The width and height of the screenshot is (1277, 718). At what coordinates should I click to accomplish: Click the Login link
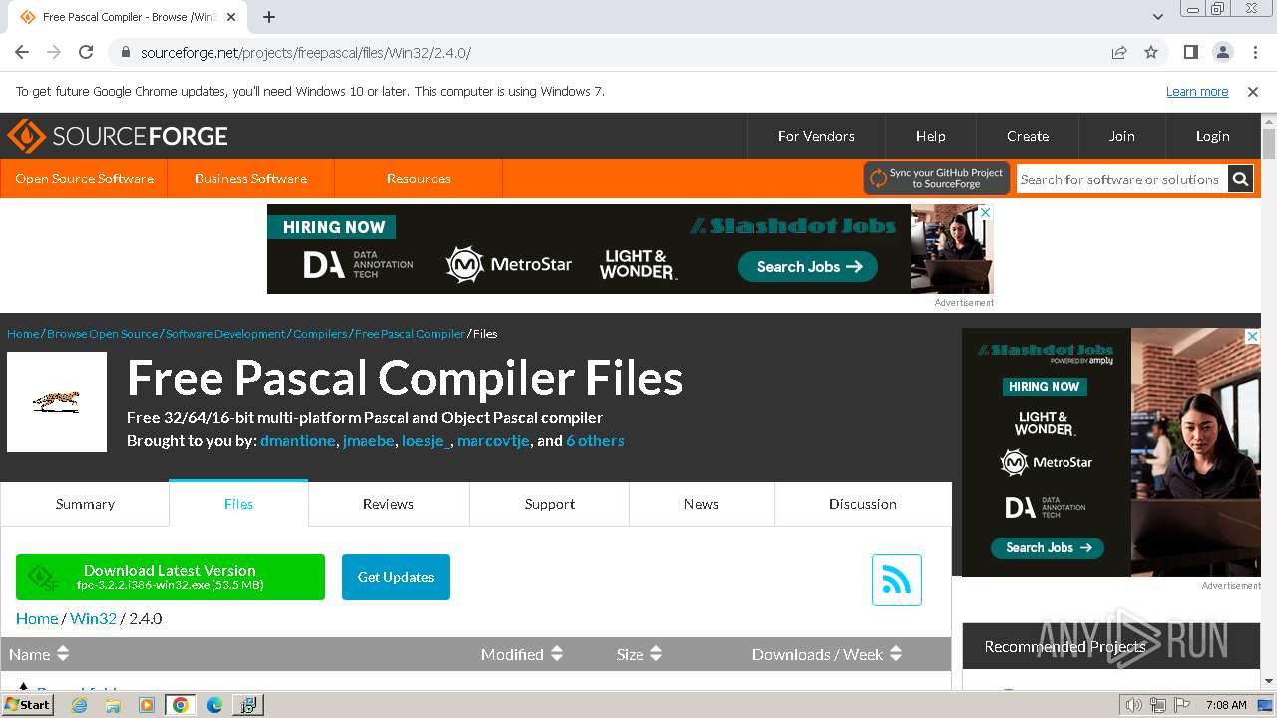pos(1213,136)
